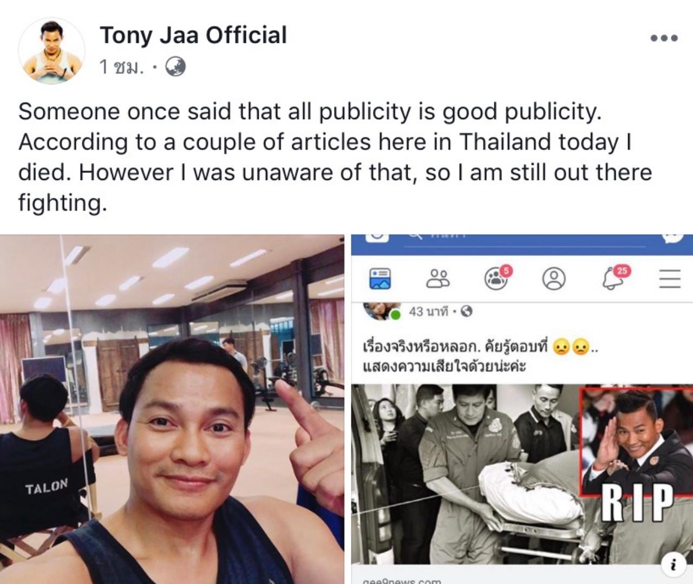Tap the Profile tab icon
The width and height of the screenshot is (693, 584).
[554, 278]
